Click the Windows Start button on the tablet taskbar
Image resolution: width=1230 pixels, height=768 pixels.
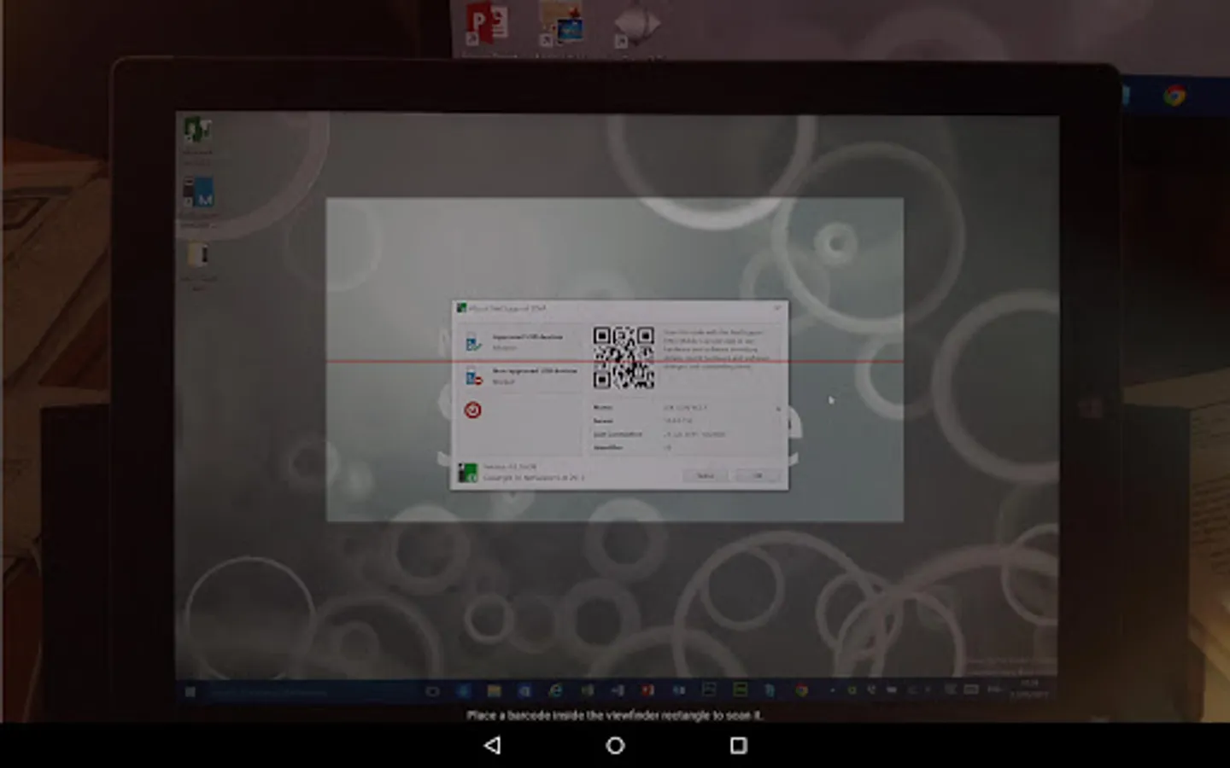(x=190, y=691)
